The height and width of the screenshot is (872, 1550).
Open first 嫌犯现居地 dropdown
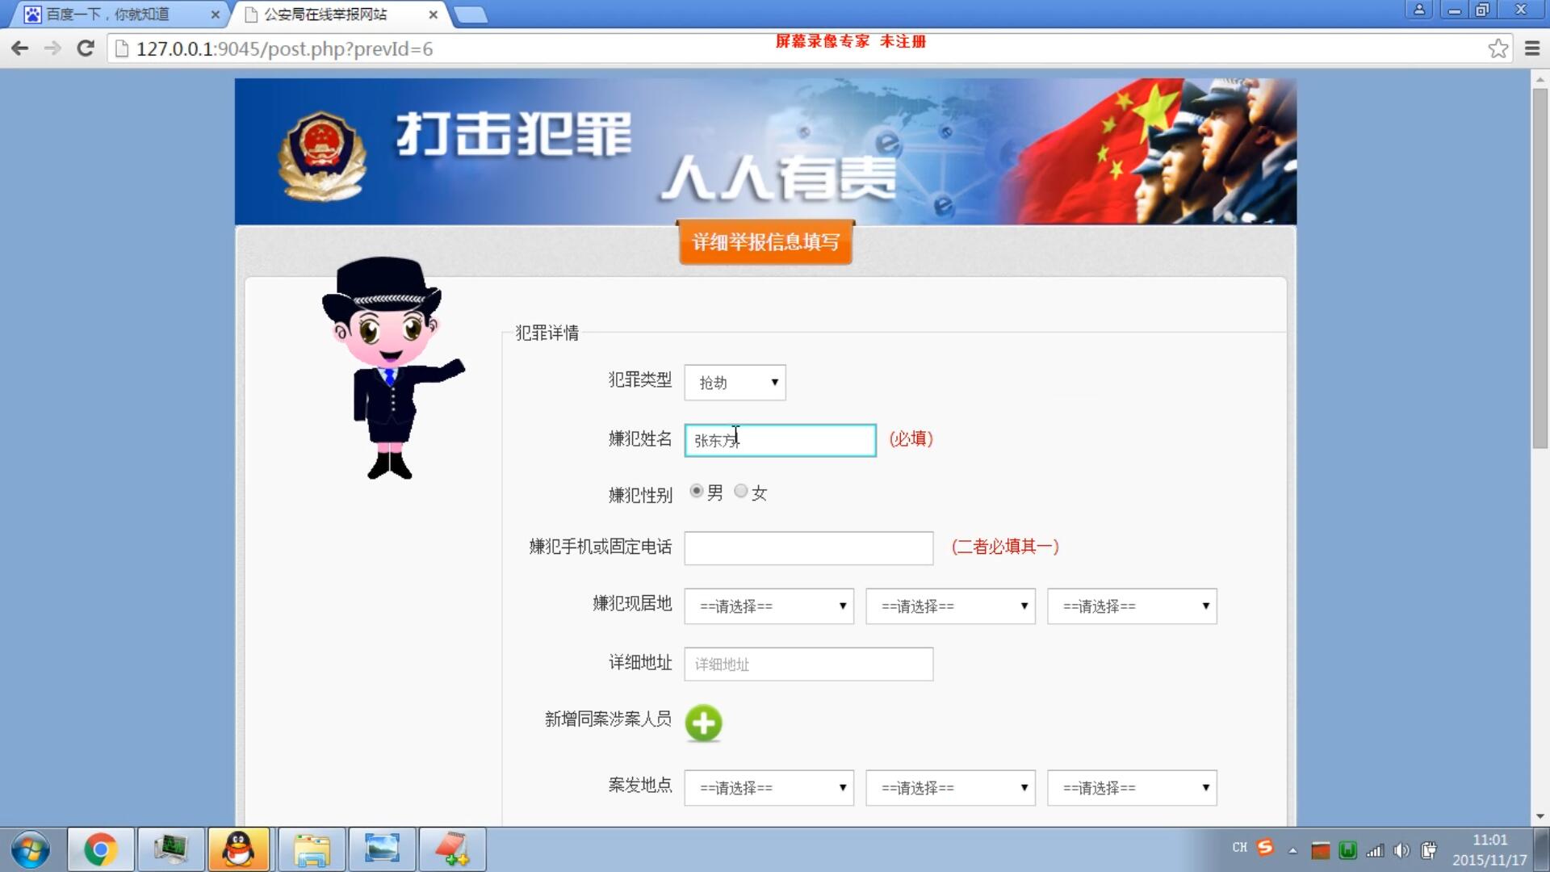pos(769,606)
